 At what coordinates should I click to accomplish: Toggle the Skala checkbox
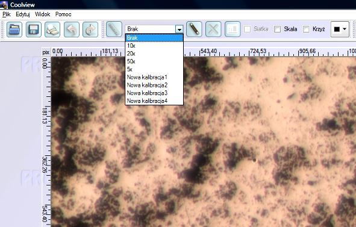point(277,29)
